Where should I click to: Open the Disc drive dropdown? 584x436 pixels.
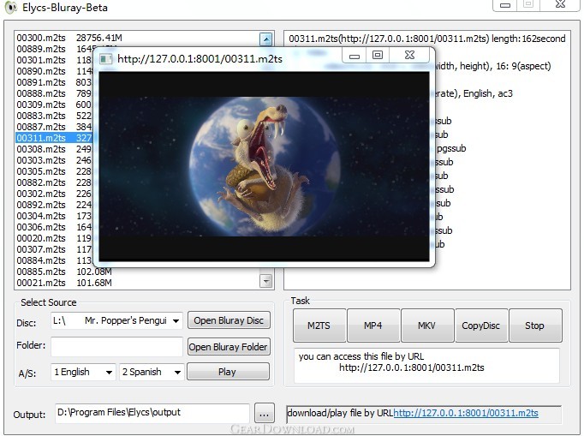click(x=176, y=321)
